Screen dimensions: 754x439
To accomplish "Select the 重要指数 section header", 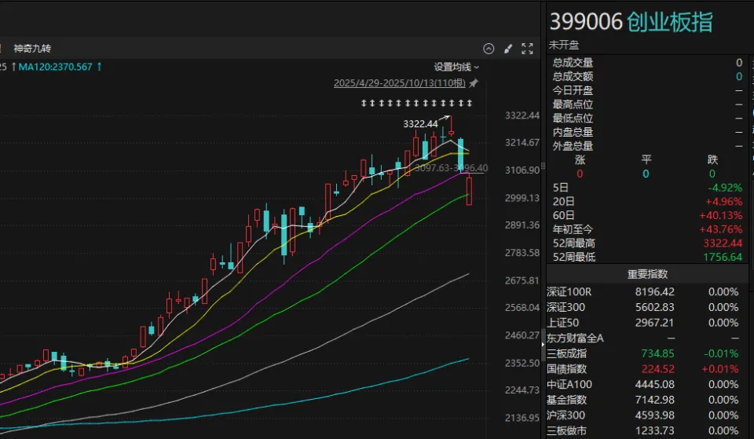I will [x=647, y=274].
